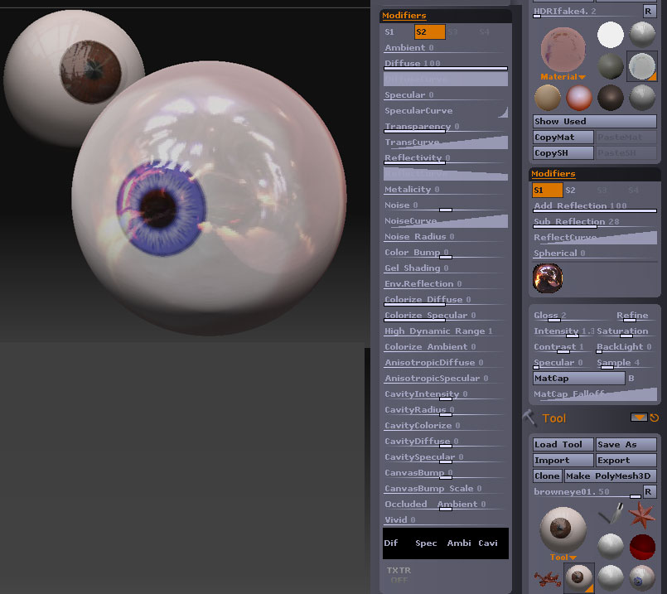Toggle the TXTR OFF texture slot
This screenshot has width=667, height=594.
click(x=399, y=574)
